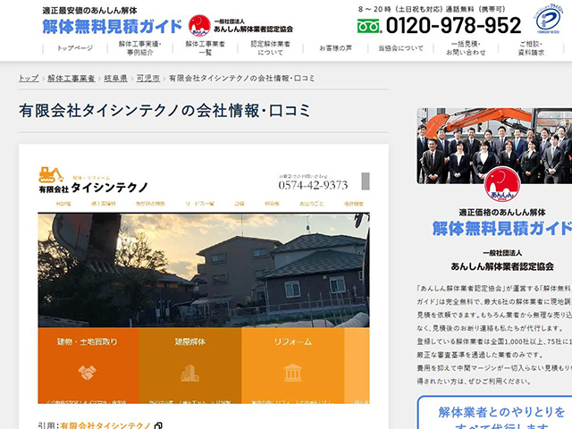Click the red elephant badge on sidebar photo

pos(502,184)
